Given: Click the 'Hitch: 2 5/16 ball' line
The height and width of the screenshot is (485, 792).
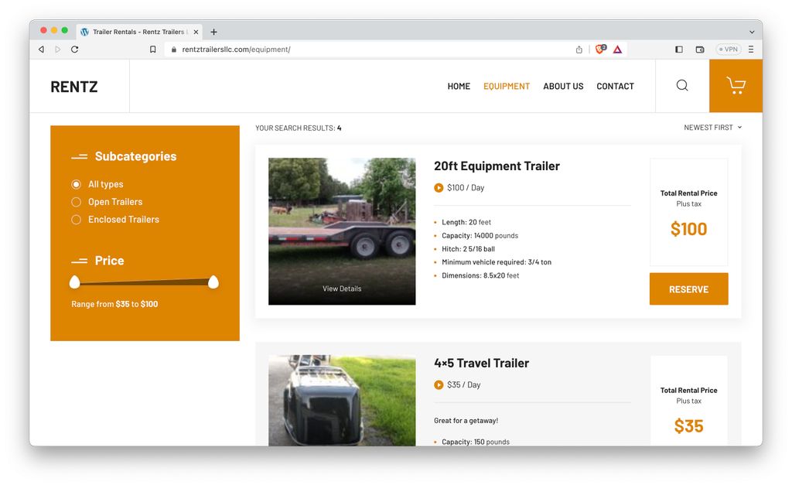Looking at the screenshot, I should 468,249.
